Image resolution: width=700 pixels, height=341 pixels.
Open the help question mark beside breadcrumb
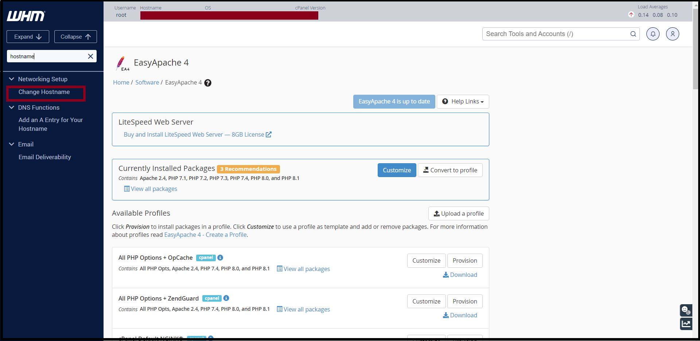pos(208,83)
